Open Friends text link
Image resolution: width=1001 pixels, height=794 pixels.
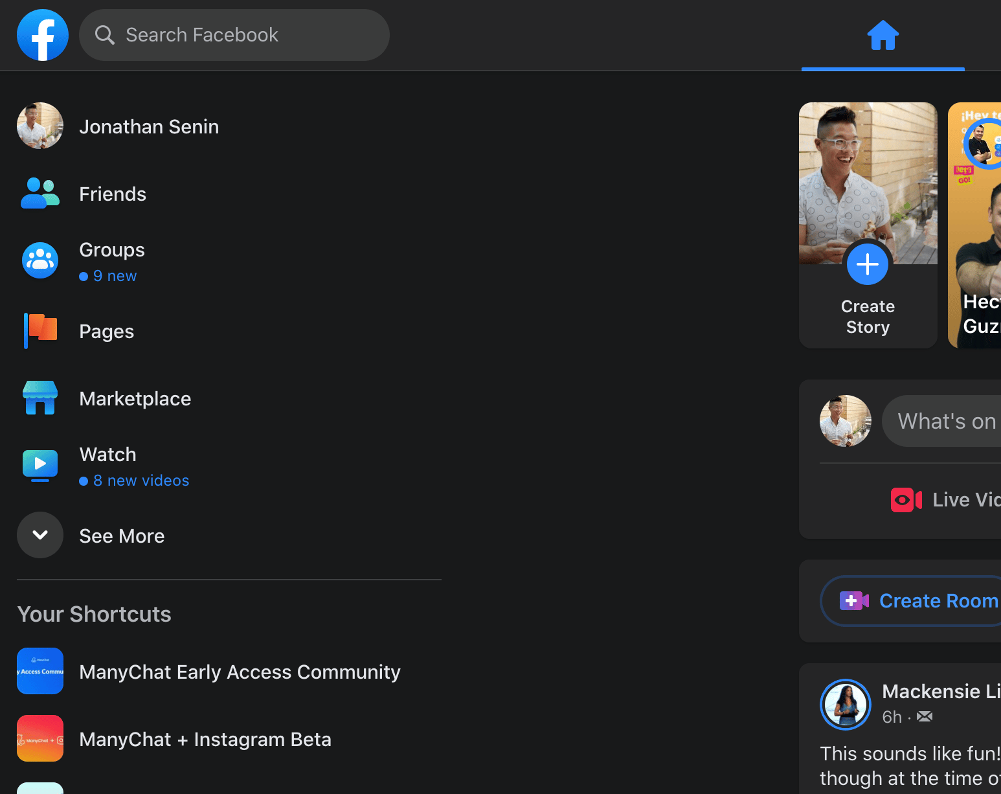113,194
